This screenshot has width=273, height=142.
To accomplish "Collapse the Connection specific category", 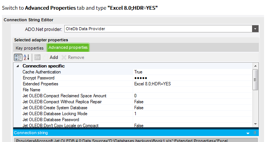I will (18, 66).
